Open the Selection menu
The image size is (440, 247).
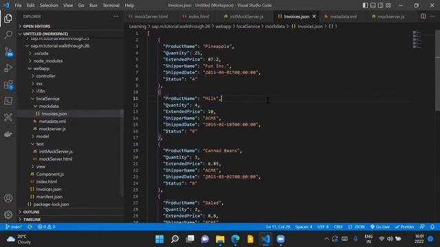click(49, 5)
